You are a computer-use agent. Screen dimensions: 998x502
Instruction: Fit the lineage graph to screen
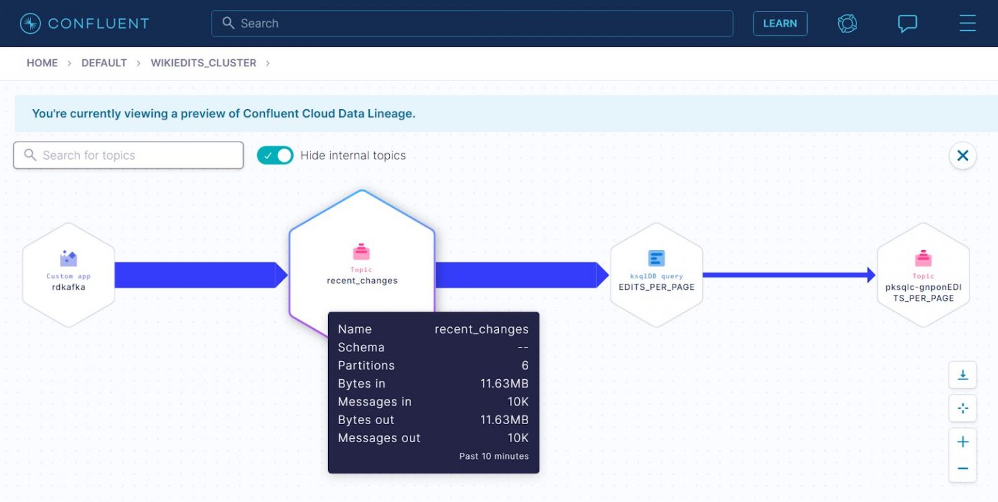click(962, 408)
